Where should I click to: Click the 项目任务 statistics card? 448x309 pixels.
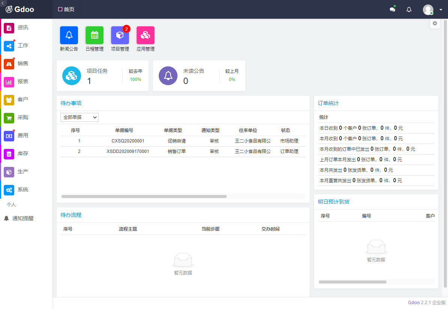pyautogui.click(x=102, y=76)
